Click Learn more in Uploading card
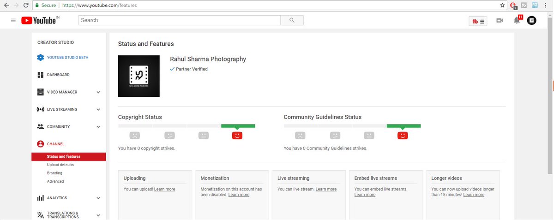The width and height of the screenshot is (554, 220). point(164,189)
